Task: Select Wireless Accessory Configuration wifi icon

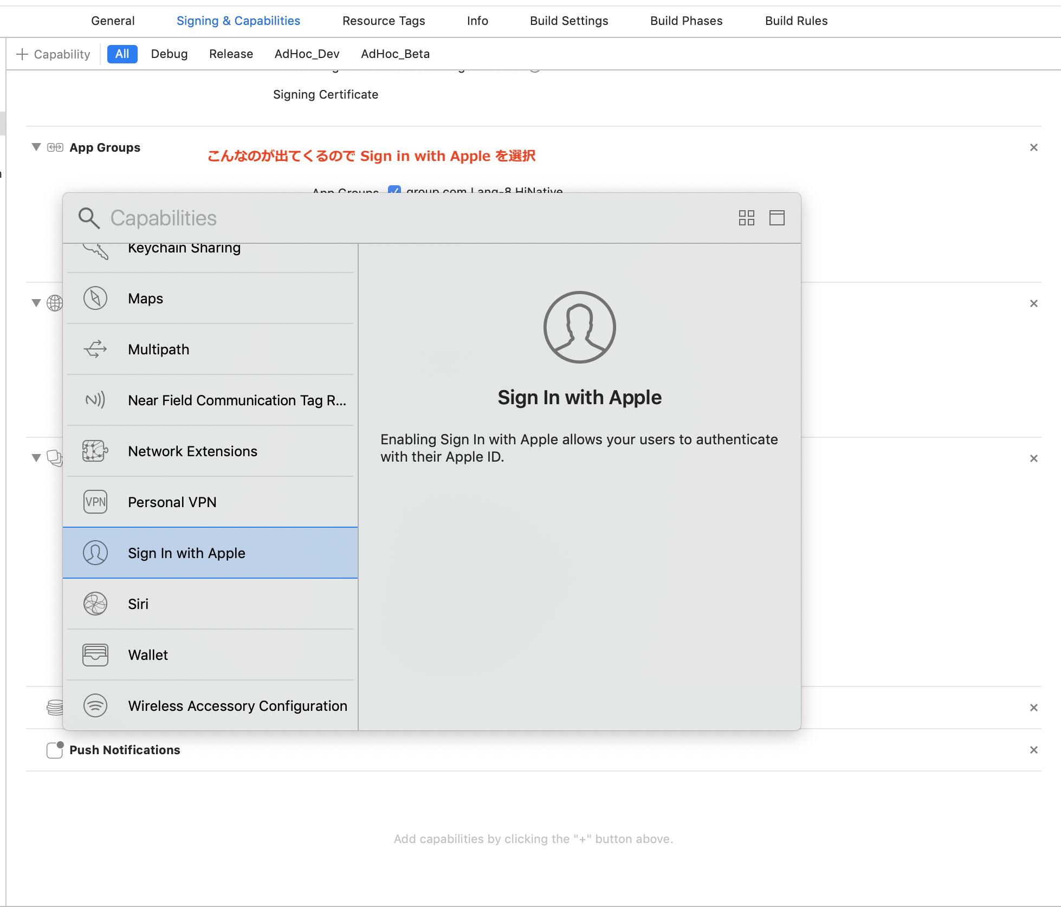Action: pos(95,706)
